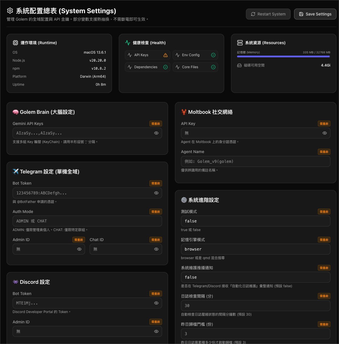
Task: Focus the Telegram Bot Token field
Action: (x=87, y=193)
